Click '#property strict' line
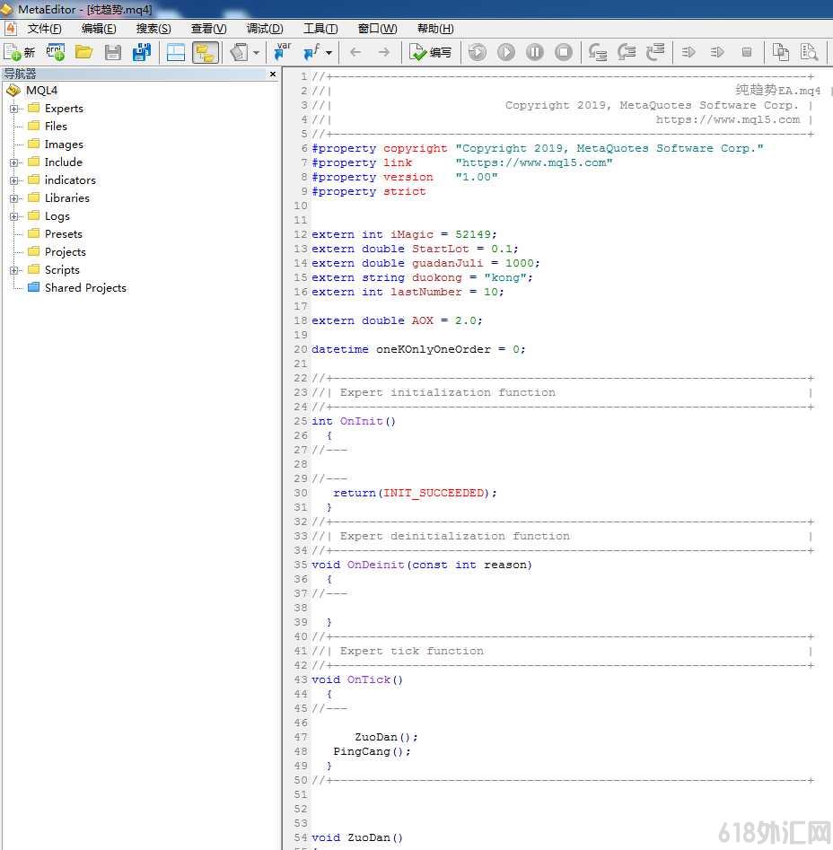 (369, 191)
